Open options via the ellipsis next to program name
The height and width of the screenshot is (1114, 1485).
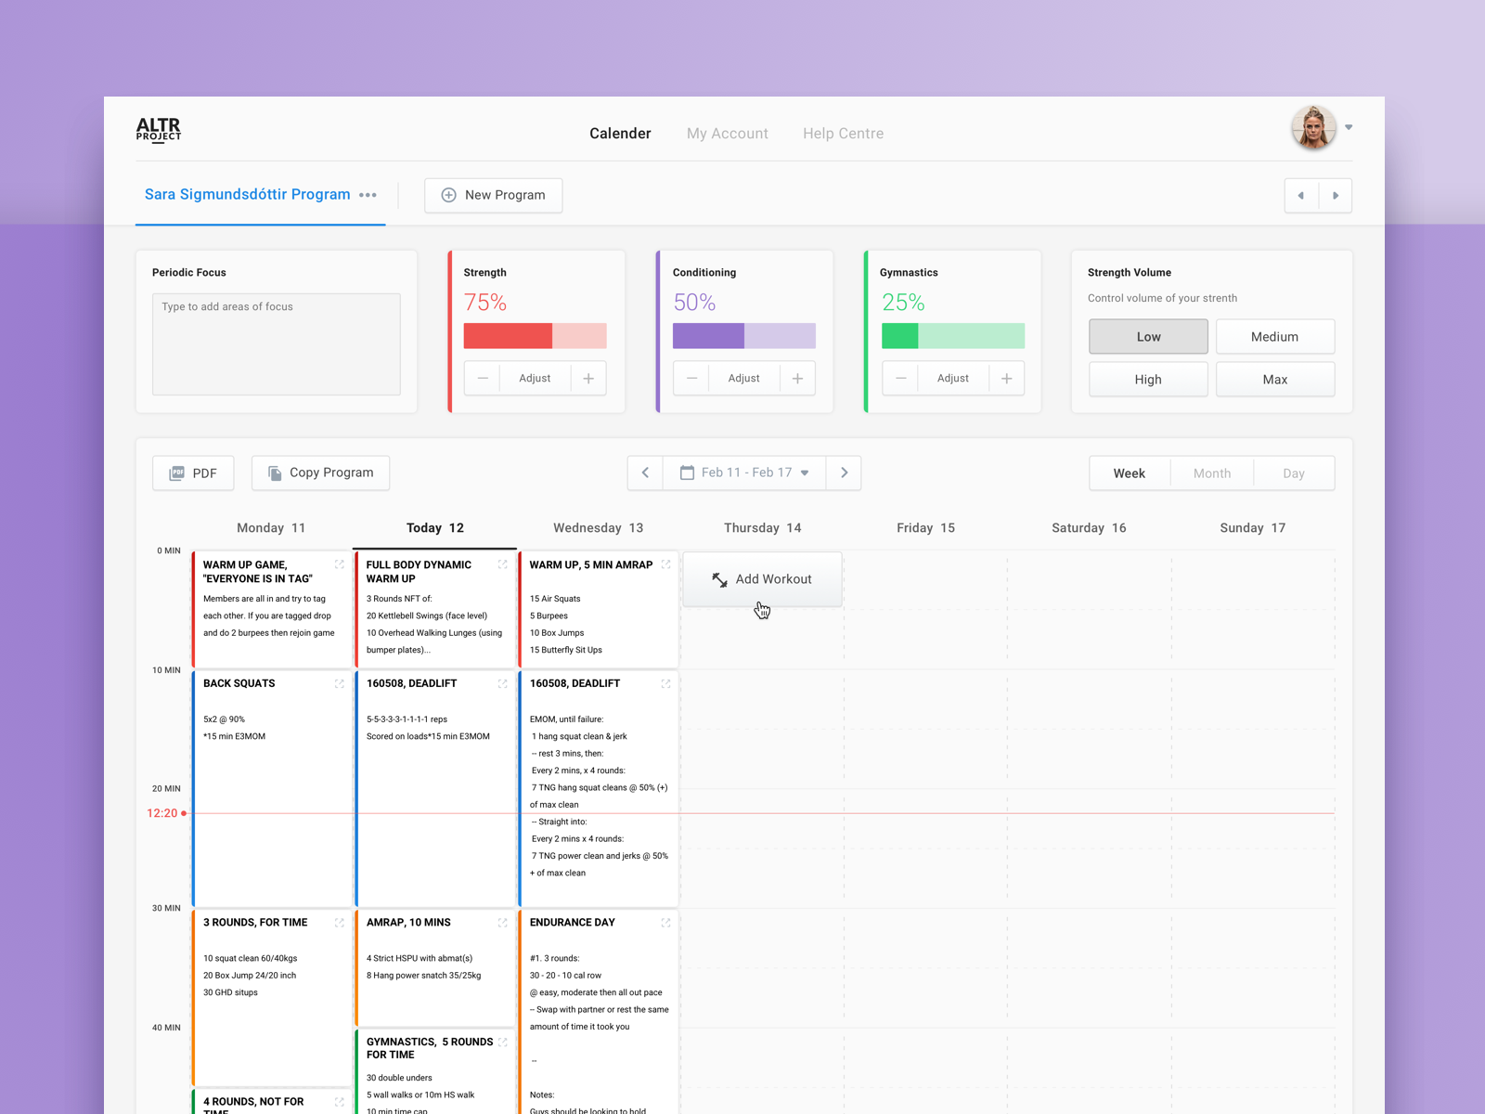click(368, 195)
